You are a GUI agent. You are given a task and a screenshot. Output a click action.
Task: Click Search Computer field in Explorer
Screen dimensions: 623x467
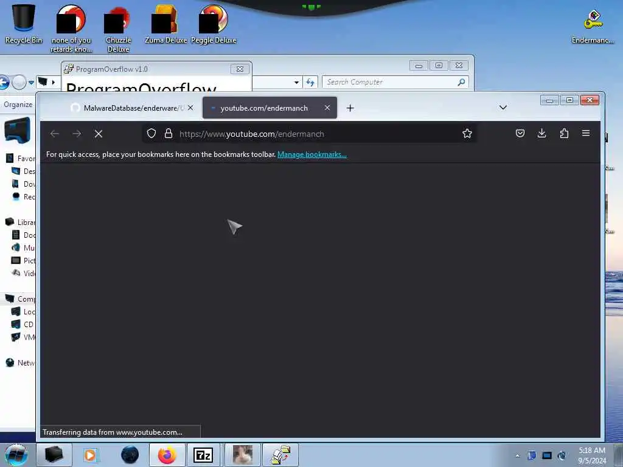395,82
